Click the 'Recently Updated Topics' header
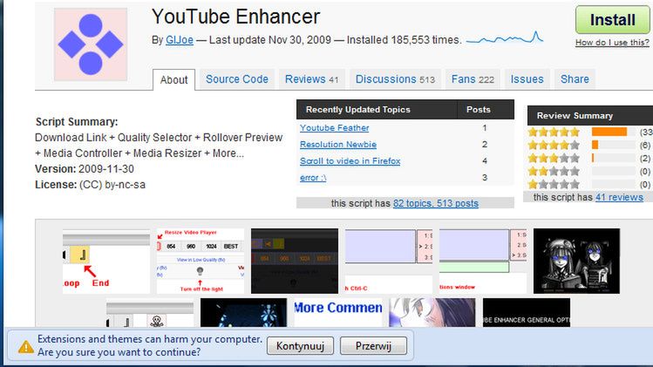The width and height of the screenshot is (653, 367). (x=358, y=110)
